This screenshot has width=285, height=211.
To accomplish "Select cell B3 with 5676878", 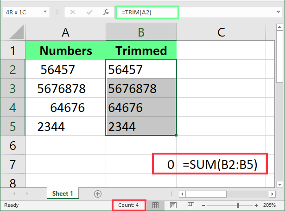I will click(x=141, y=88).
